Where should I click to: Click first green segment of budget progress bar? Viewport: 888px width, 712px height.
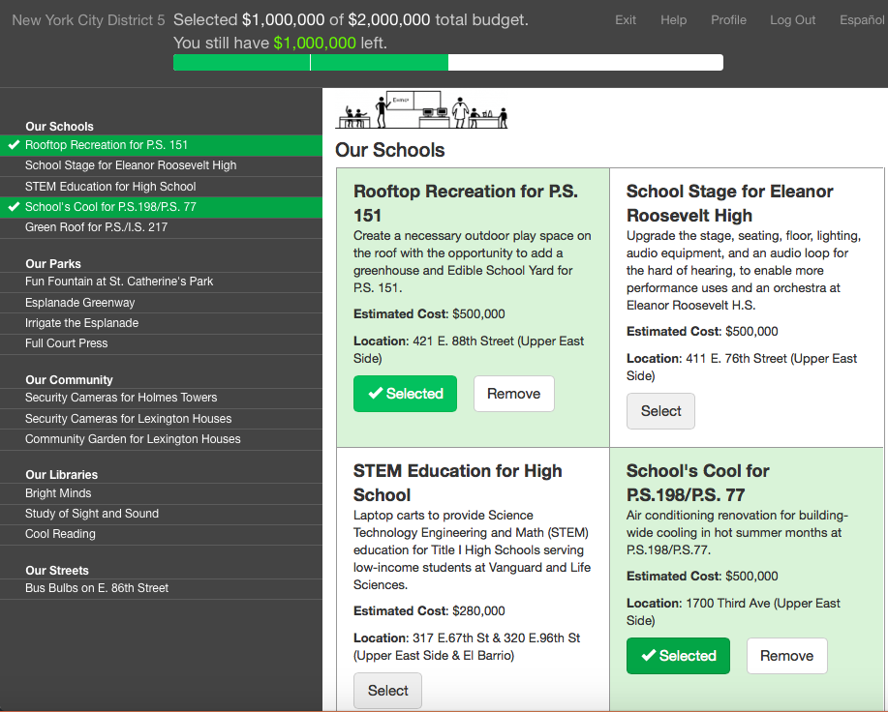pos(242,62)
